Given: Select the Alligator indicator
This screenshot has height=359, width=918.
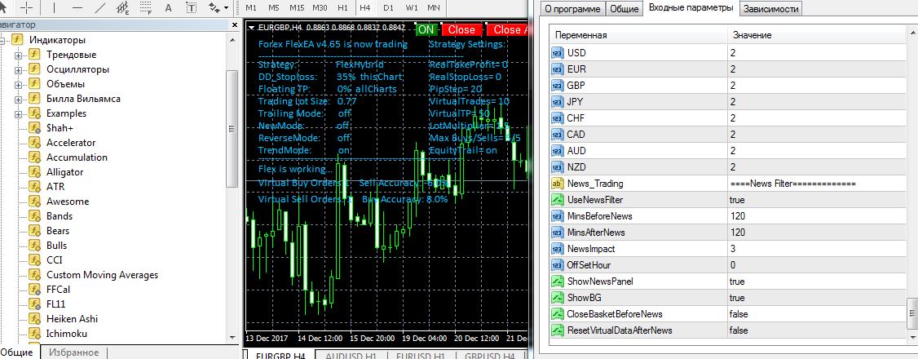Looking at the screenshot, I should 64,171.
